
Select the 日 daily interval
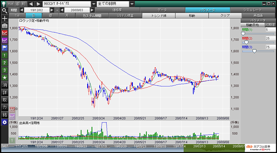click(x=34, y=16)
